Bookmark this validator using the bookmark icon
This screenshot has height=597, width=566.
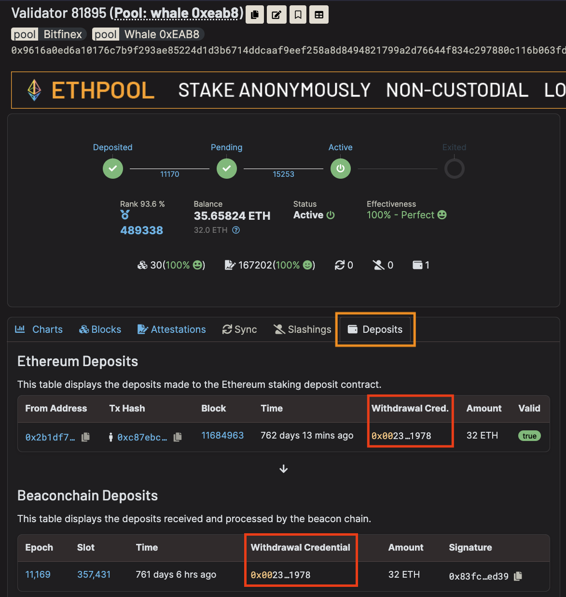point(298,14)
